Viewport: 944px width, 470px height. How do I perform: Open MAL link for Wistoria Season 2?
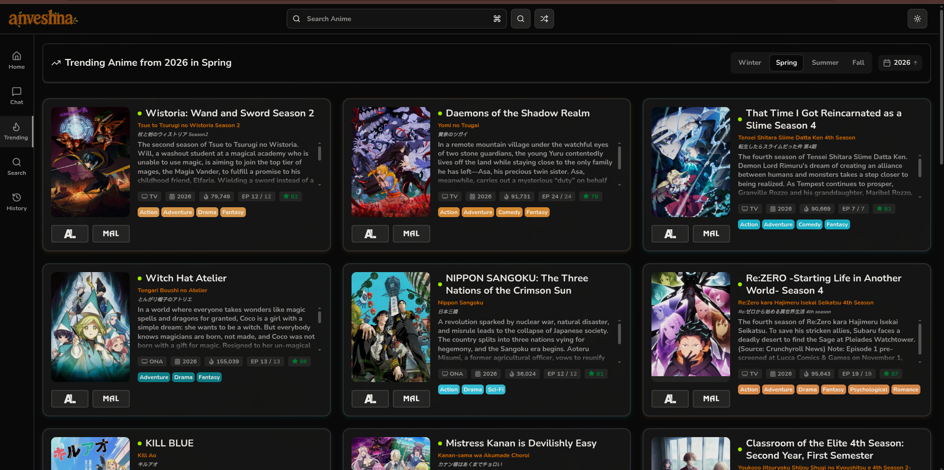(111, 234)
